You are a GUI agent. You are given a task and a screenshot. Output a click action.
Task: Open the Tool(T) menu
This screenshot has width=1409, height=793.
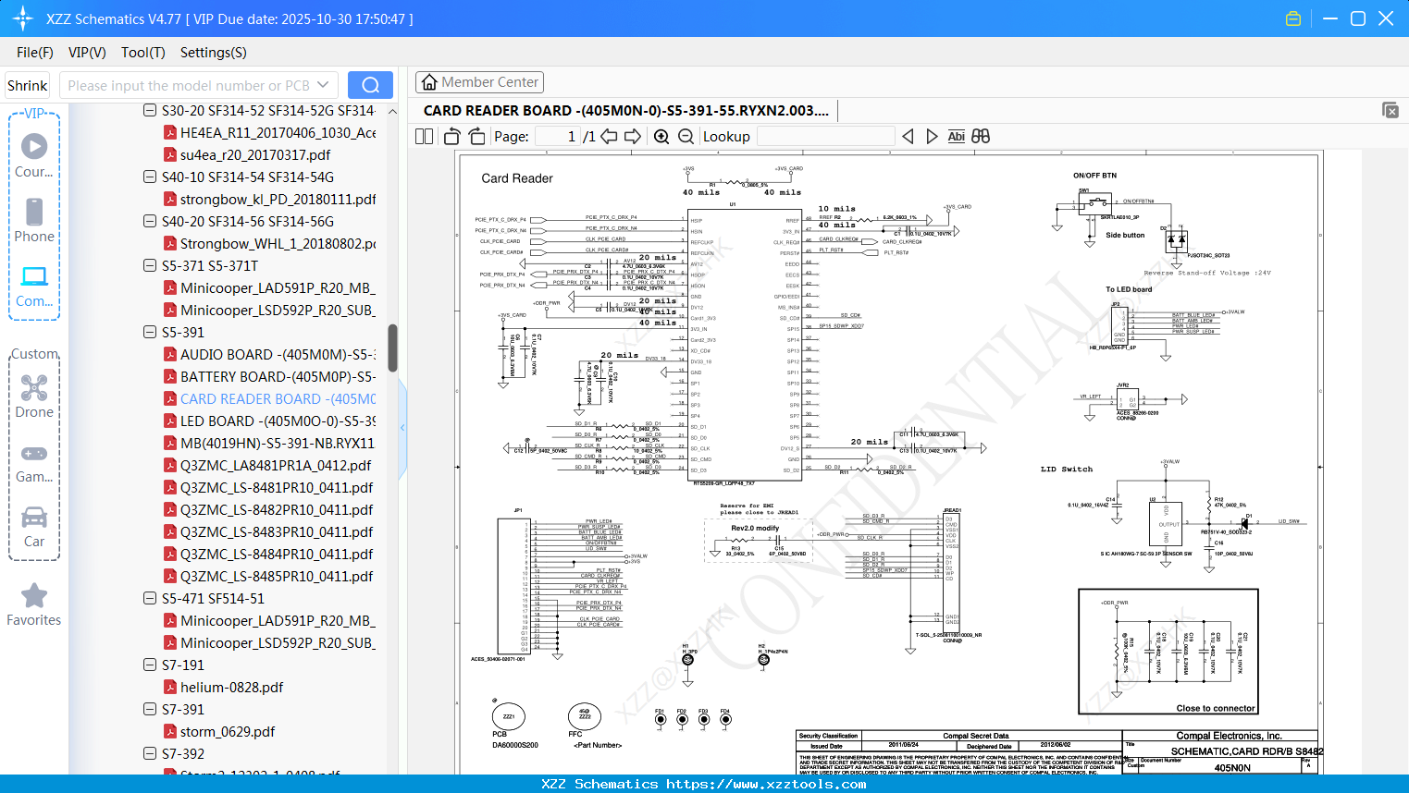143,53
